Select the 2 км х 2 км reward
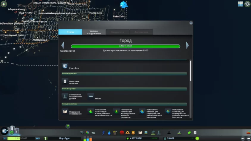Viewport: 251px width, 141px height. pos(70,66)
